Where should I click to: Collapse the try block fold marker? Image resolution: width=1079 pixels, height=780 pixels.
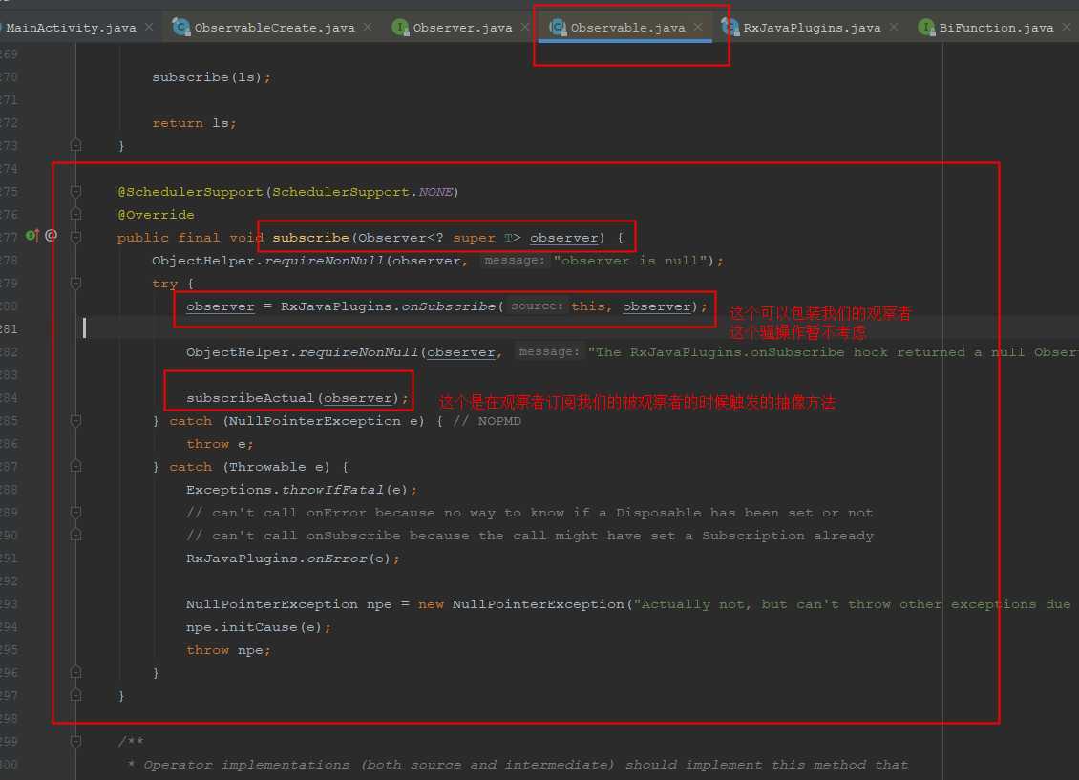click(75, 283)
